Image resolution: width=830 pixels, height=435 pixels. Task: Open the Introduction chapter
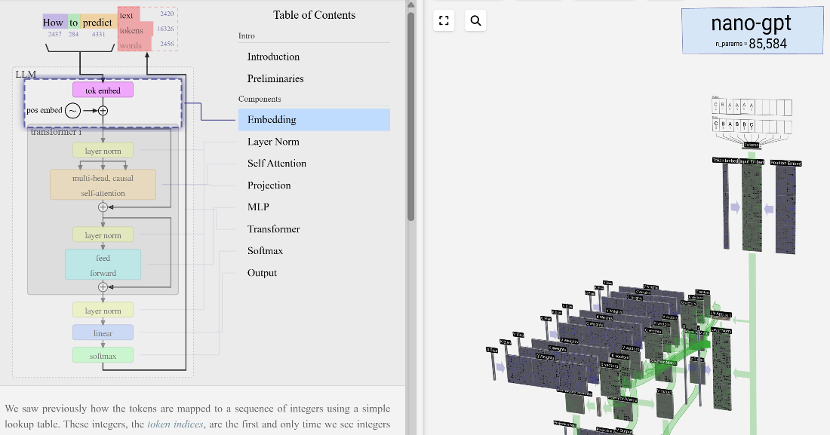click(x=273, y=57)
